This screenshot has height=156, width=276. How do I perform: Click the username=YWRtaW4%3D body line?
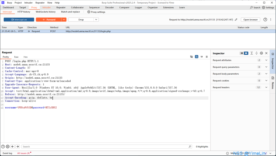31,107
